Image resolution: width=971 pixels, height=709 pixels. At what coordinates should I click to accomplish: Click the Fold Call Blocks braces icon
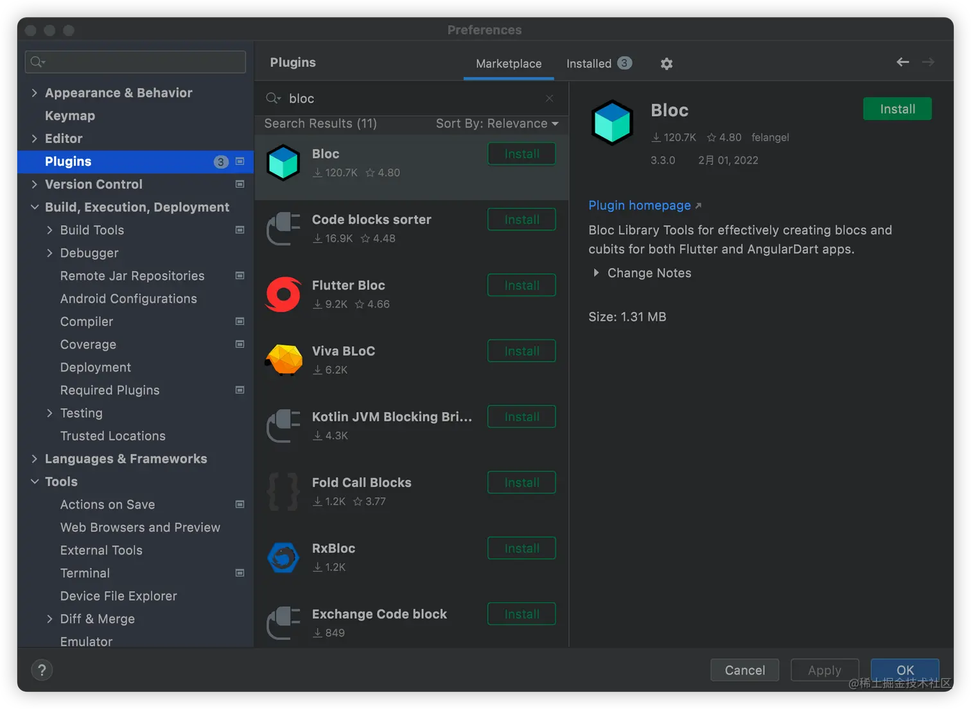pos(283,491)
